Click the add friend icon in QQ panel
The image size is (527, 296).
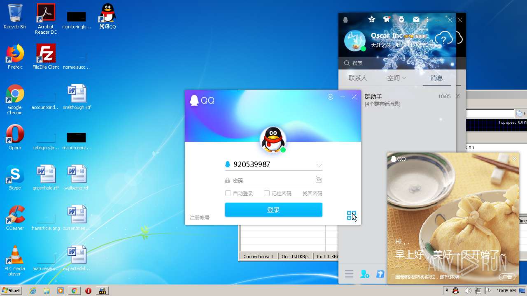tap(365, 274)
